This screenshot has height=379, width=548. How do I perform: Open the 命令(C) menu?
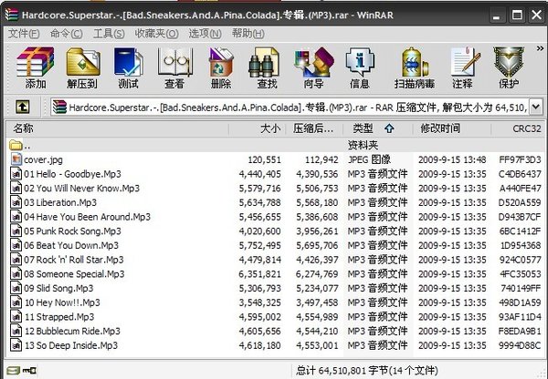coord(66,34)
